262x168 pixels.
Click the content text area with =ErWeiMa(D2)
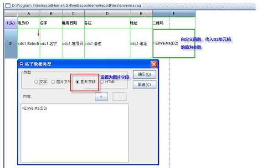75,133
